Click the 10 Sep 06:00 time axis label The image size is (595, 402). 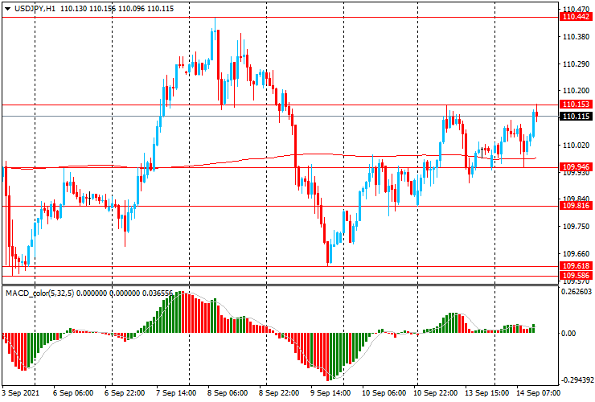pos(384,393)
